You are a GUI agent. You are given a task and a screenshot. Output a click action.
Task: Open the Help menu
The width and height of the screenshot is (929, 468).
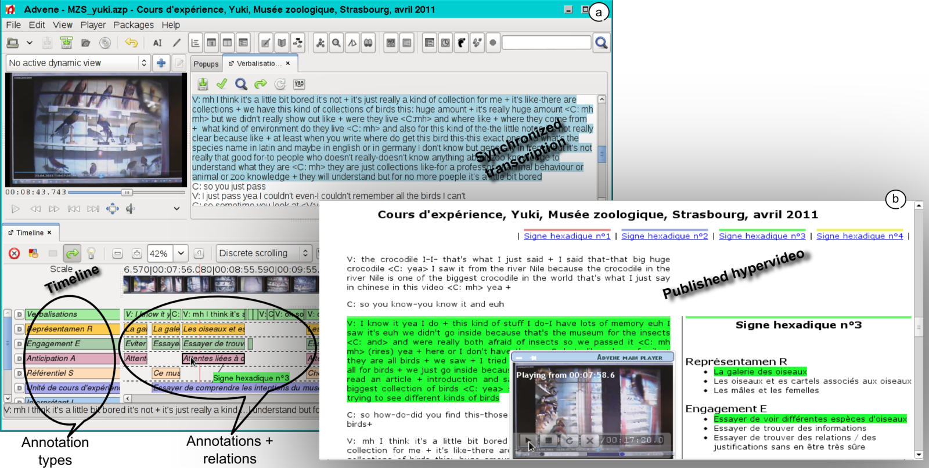(x=171, y=25)
